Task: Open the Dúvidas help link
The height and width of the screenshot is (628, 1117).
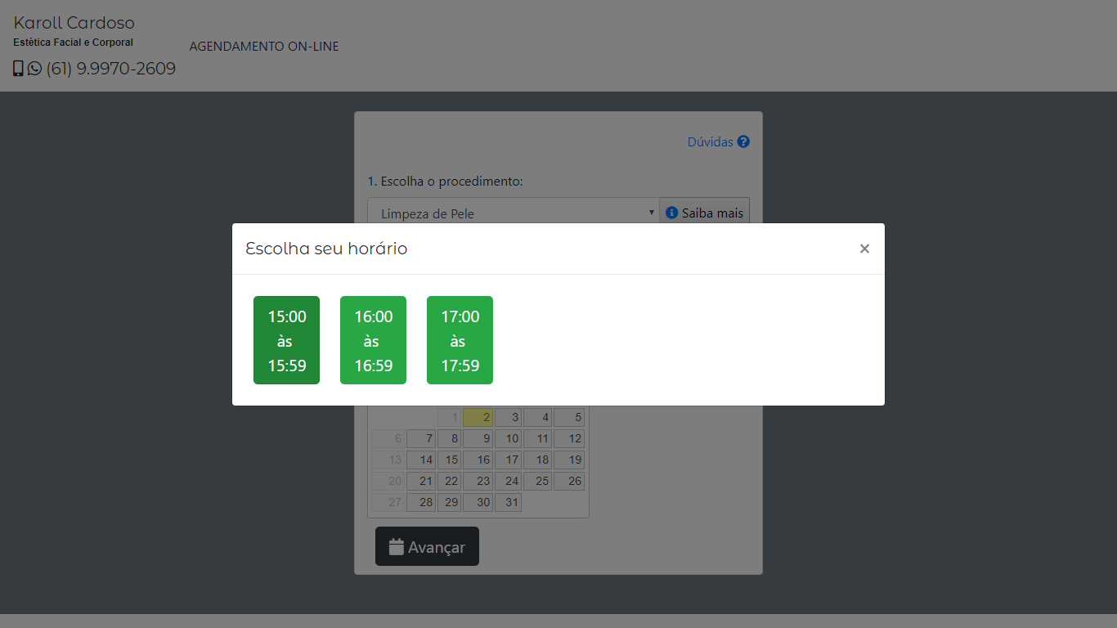Action: click(710, 141)
